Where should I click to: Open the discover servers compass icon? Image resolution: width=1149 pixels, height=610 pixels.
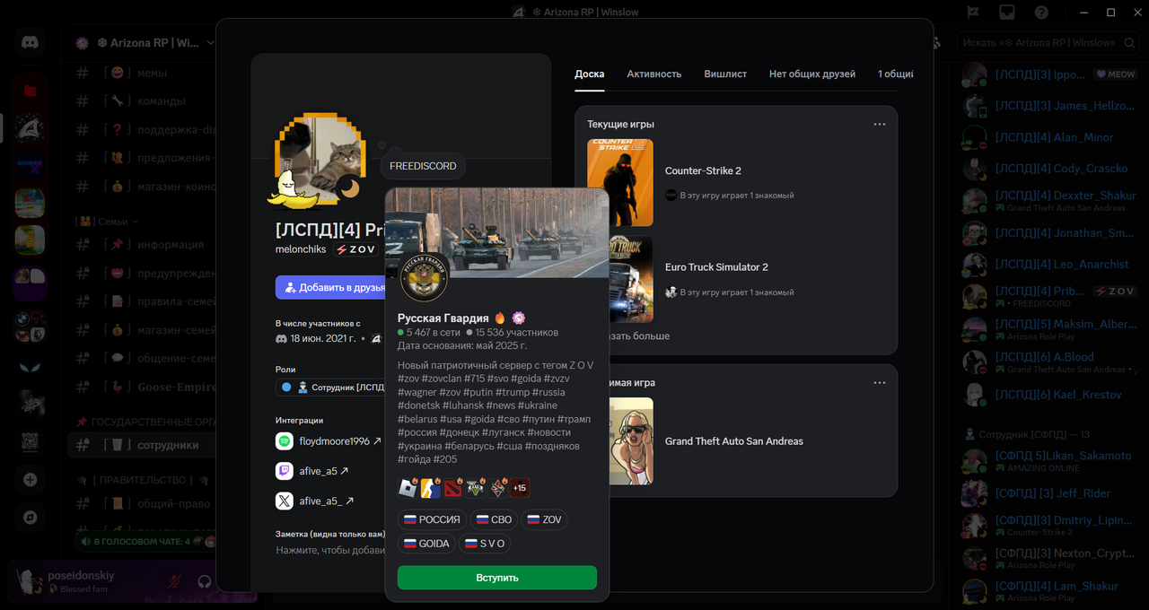30,518
